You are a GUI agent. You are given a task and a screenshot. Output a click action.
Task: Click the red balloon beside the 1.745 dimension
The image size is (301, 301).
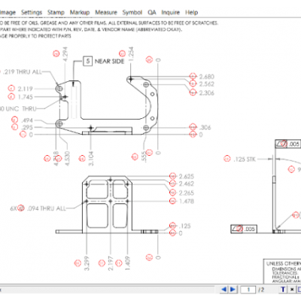tap(11, 96)
